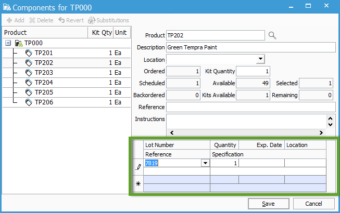The width and height of the screenshot is (340, 213).
Task: Click the tag icon beside TP201
Action: coord(29,53)
